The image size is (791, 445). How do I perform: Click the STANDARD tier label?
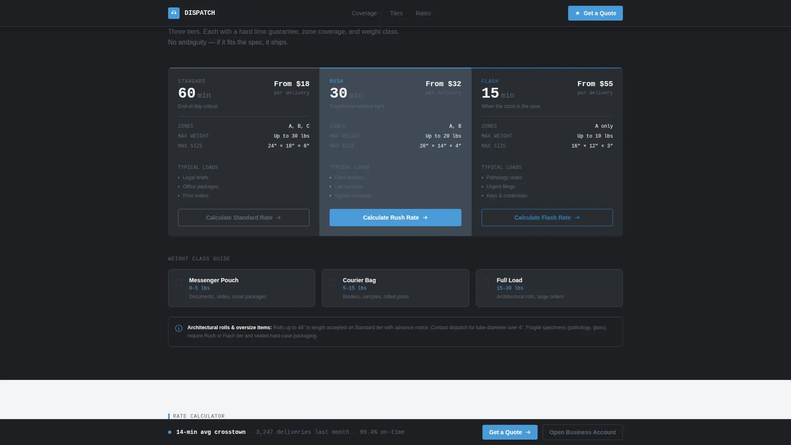point(192,81)
